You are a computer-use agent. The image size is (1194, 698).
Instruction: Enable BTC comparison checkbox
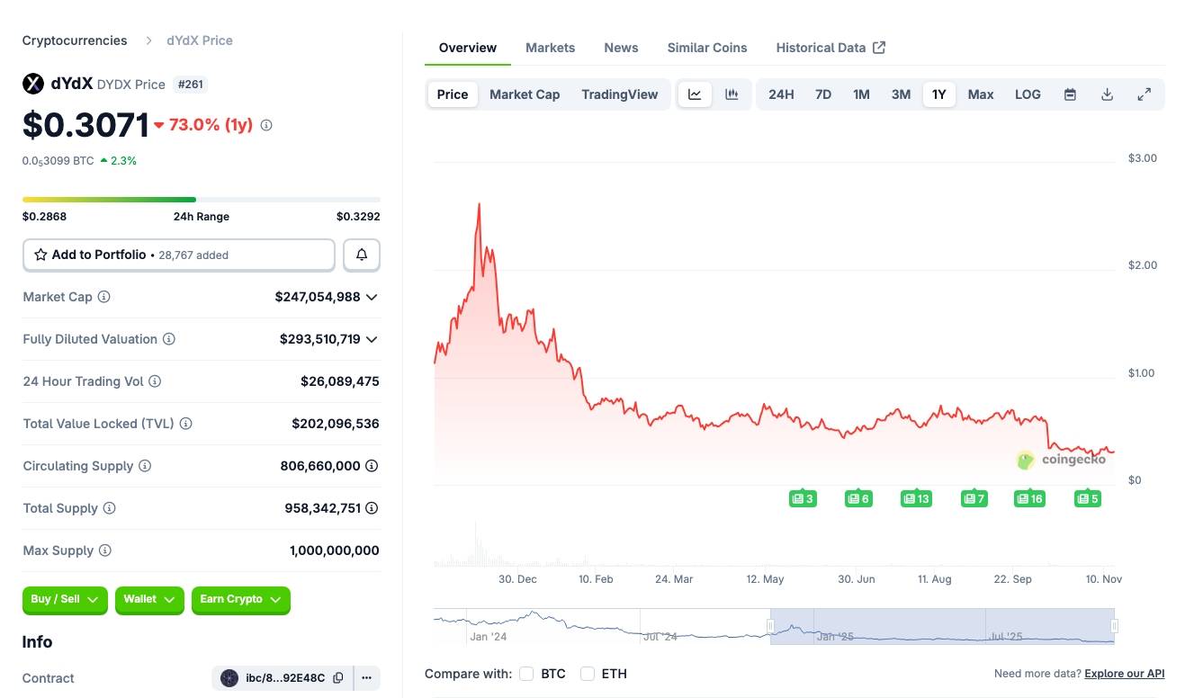point(526,674)
